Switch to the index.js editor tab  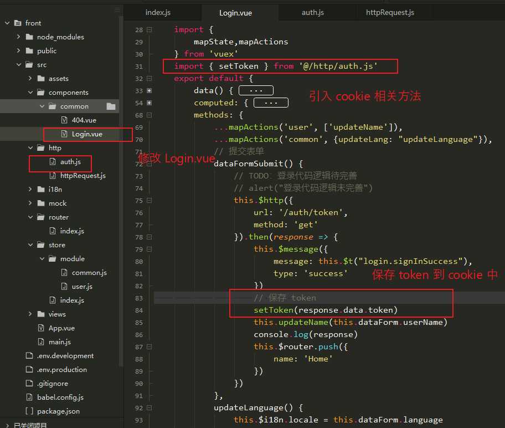158,13
